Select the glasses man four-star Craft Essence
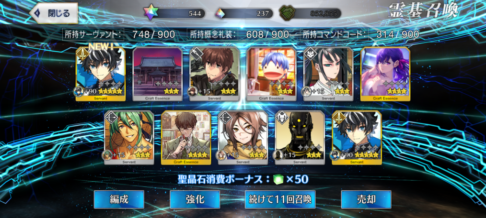This screenshot has height=218, width=486. [186, 137]
